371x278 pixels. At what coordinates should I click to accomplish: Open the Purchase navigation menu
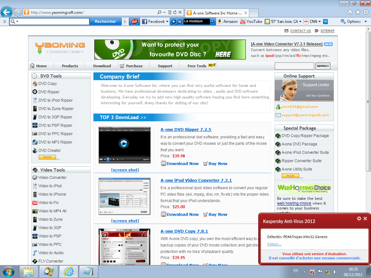click(131, 66)
